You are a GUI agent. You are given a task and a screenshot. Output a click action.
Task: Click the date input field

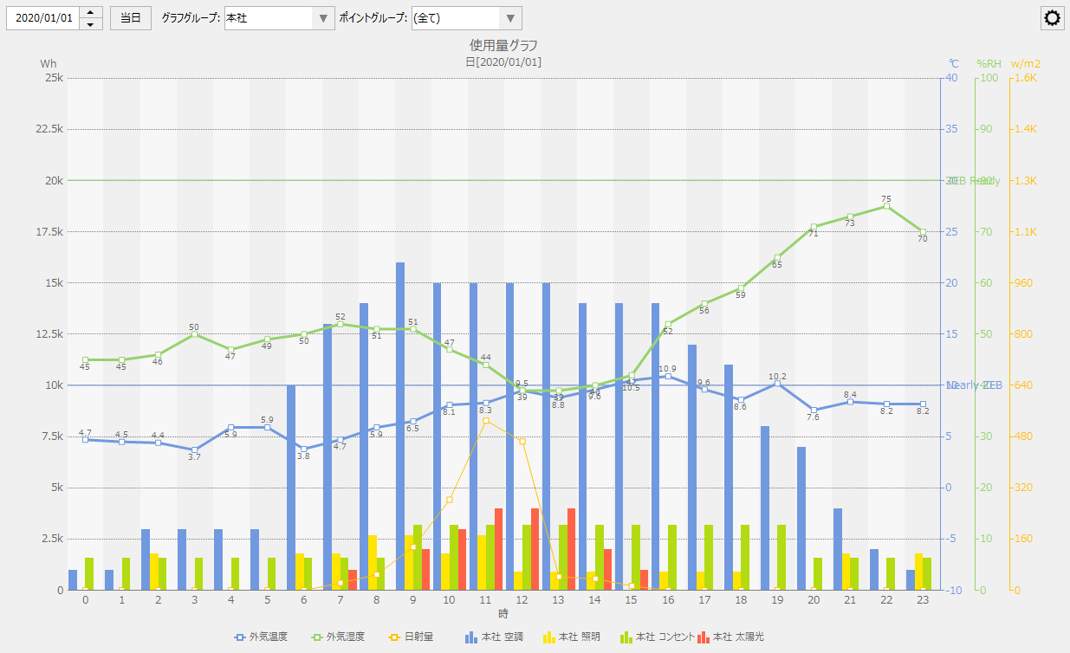pos(42,18)
